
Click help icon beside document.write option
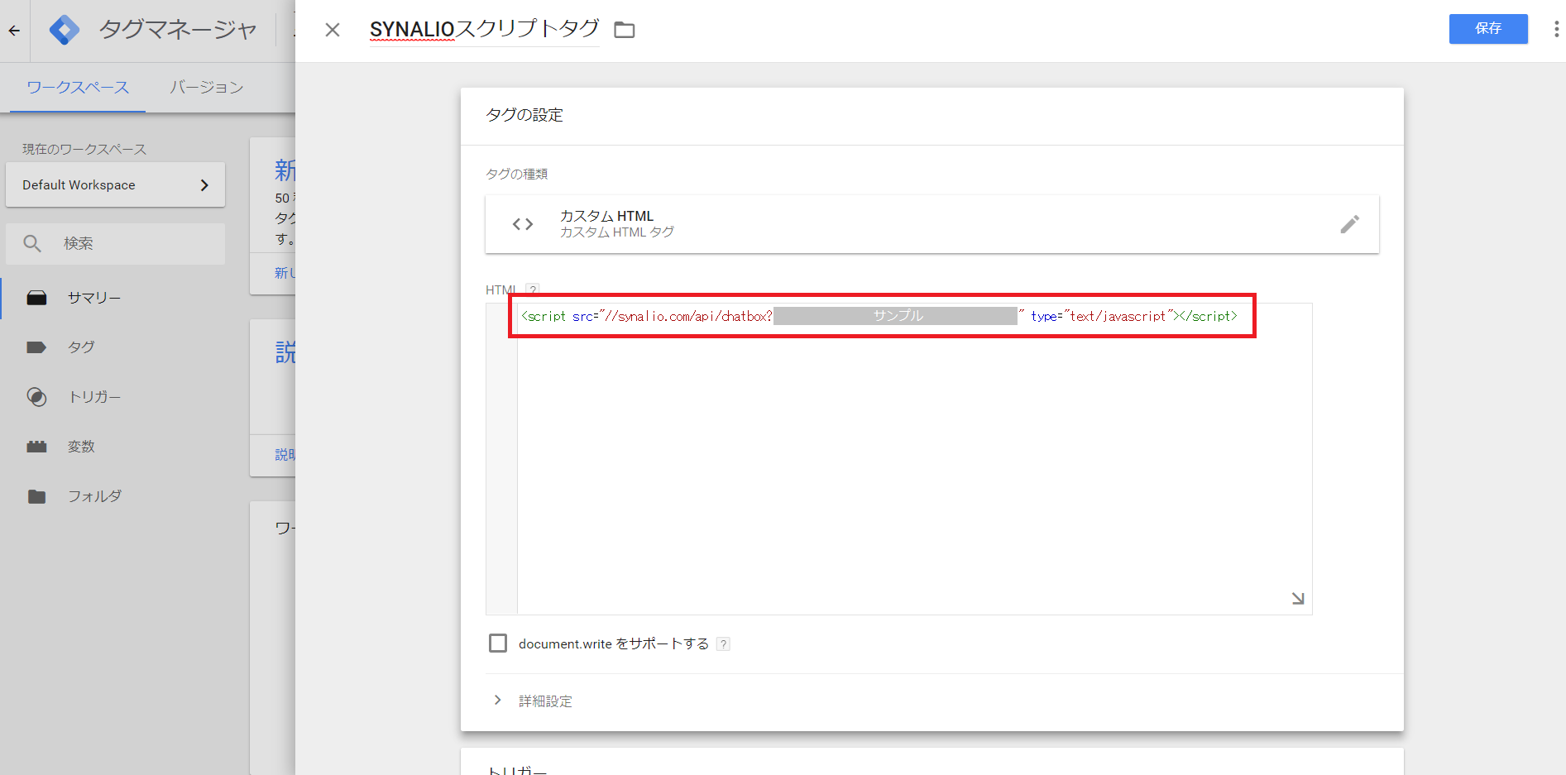tap(723, 644)
